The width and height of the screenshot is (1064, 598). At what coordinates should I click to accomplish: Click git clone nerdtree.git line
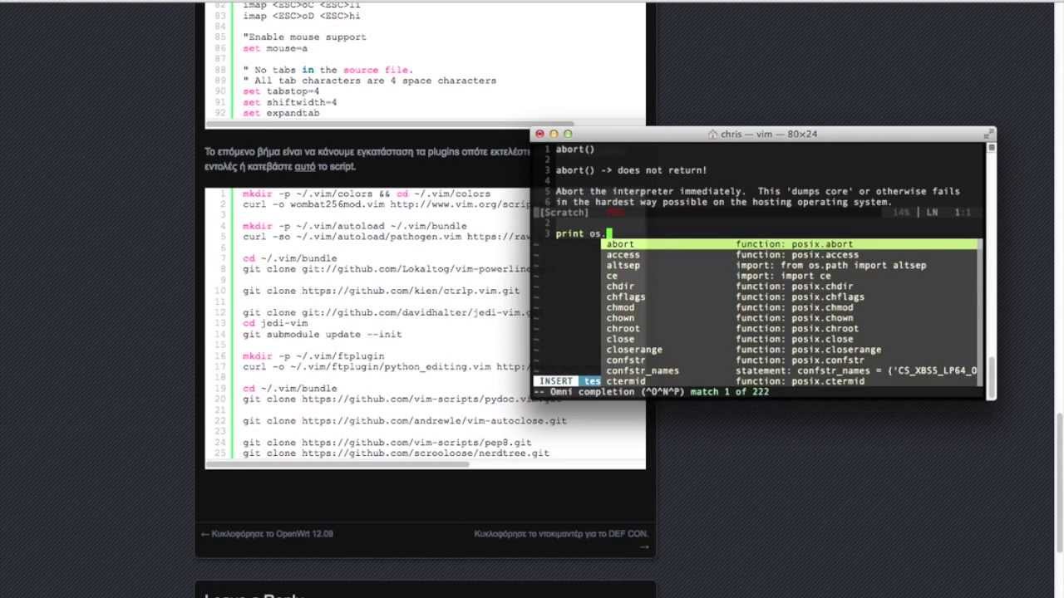pos(396,453)
